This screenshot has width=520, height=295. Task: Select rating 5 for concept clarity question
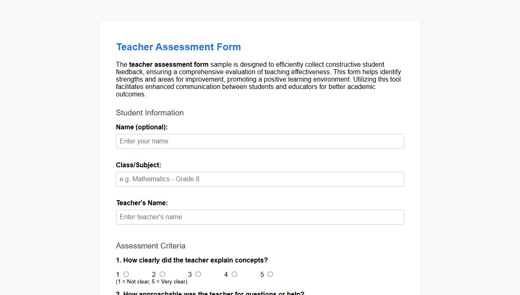[270, 274]
